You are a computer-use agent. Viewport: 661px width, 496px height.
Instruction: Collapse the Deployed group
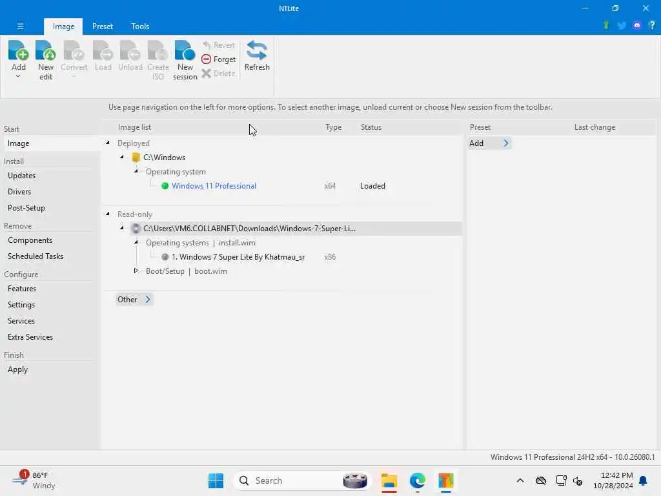coord(108,143)
